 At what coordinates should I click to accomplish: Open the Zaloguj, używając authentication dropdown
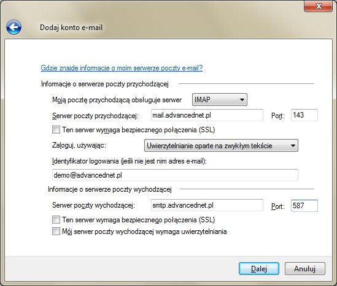(221, 146)
